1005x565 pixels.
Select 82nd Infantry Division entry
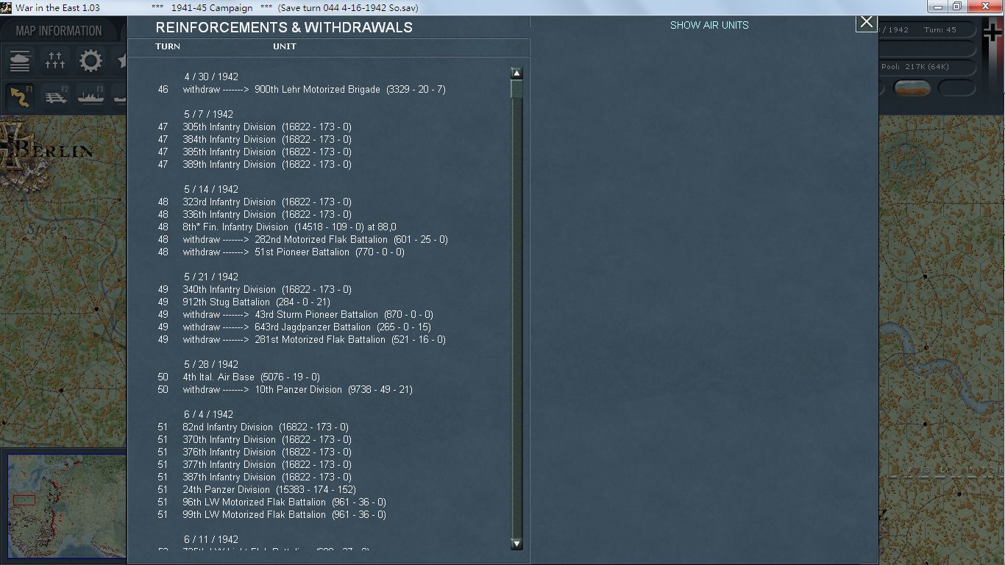[x=266, y=427]
